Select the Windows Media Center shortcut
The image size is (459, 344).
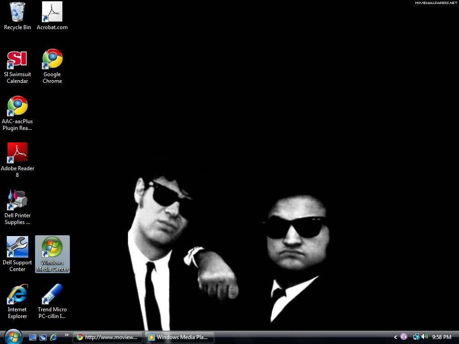click(x=52, y=248)
